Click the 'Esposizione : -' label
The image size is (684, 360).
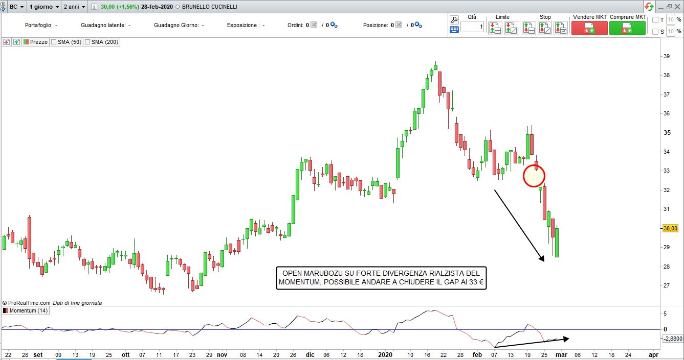coord(246,25)
